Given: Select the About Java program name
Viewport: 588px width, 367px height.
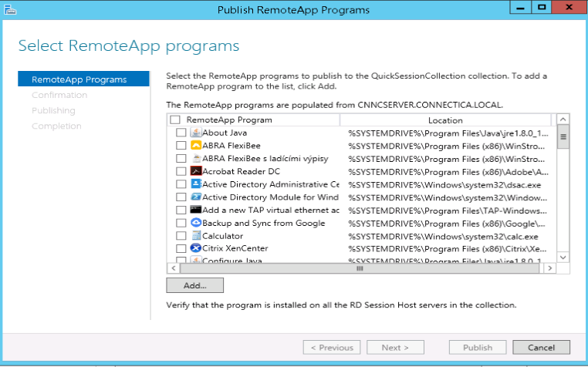Looking at the screenshot, I should click(x=225, y=133).
